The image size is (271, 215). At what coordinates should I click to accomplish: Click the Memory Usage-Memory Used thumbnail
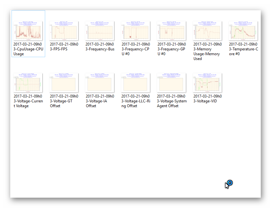click(207, 31)
